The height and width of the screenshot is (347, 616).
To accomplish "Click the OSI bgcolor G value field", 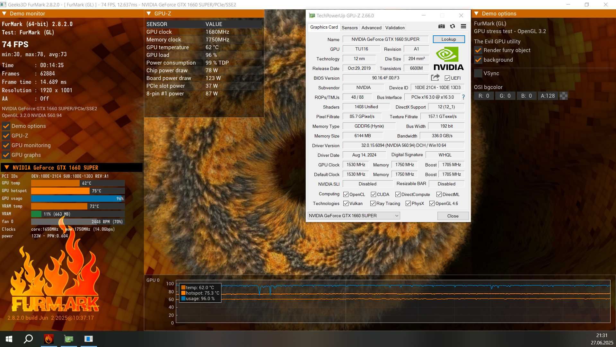I will (505, 96).
